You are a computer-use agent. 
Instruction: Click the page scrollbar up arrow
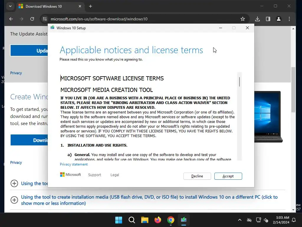click(293, 29)
